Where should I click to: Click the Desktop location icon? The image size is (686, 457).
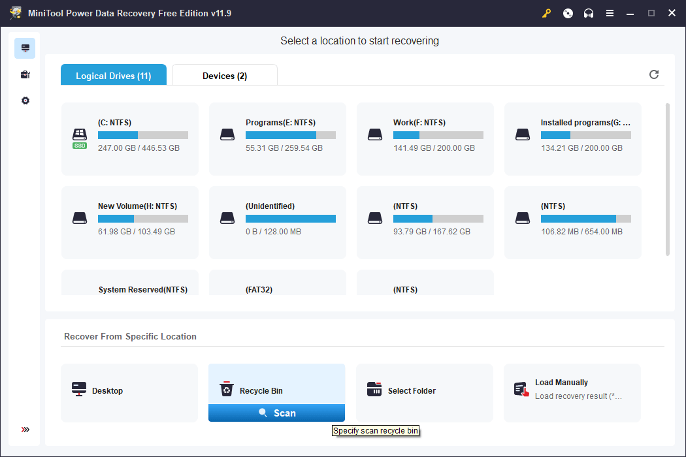coord(79,389)
